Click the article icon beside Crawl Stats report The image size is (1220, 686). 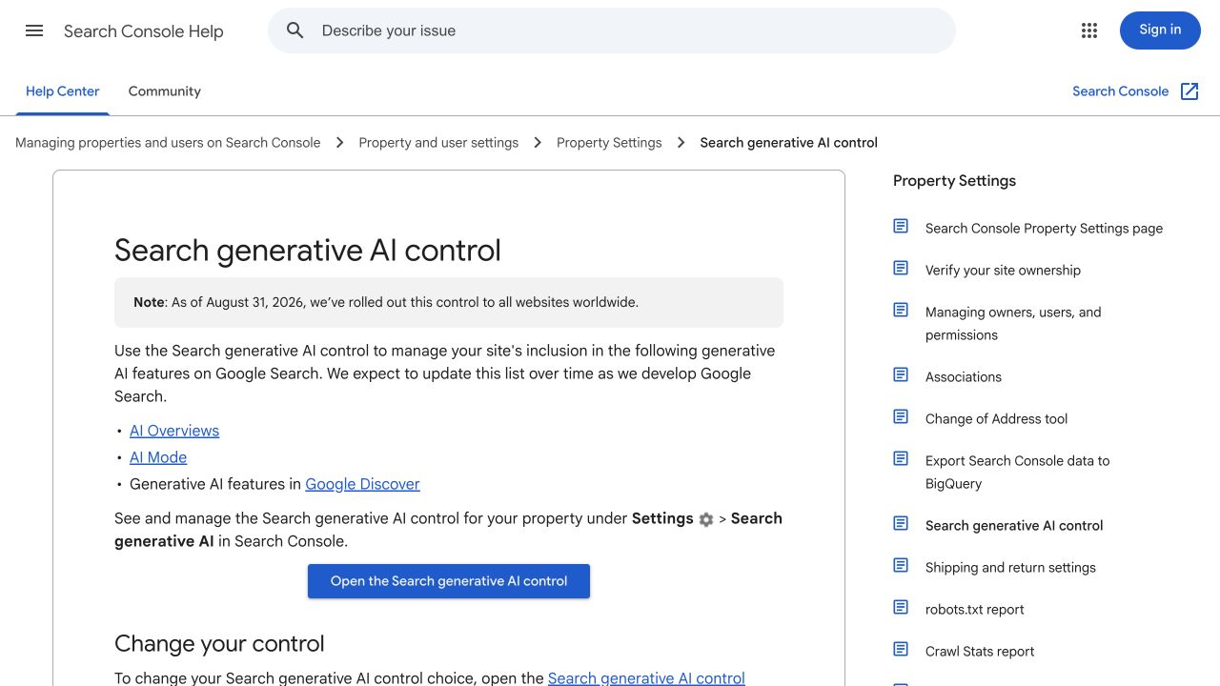[x=901, y=649]
